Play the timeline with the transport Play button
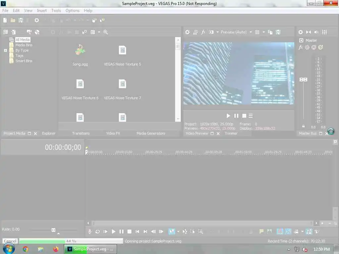The height and width of the screenshot is (254, 339). tap(113, 232)
